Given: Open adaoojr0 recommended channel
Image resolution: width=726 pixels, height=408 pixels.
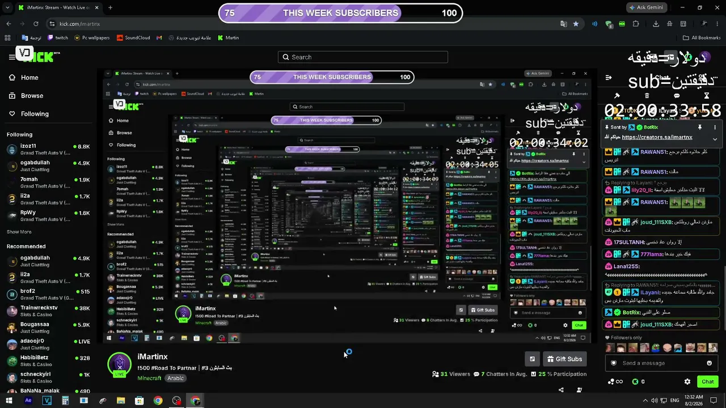Looking at the screenshot, I should [x=48, y=344].
